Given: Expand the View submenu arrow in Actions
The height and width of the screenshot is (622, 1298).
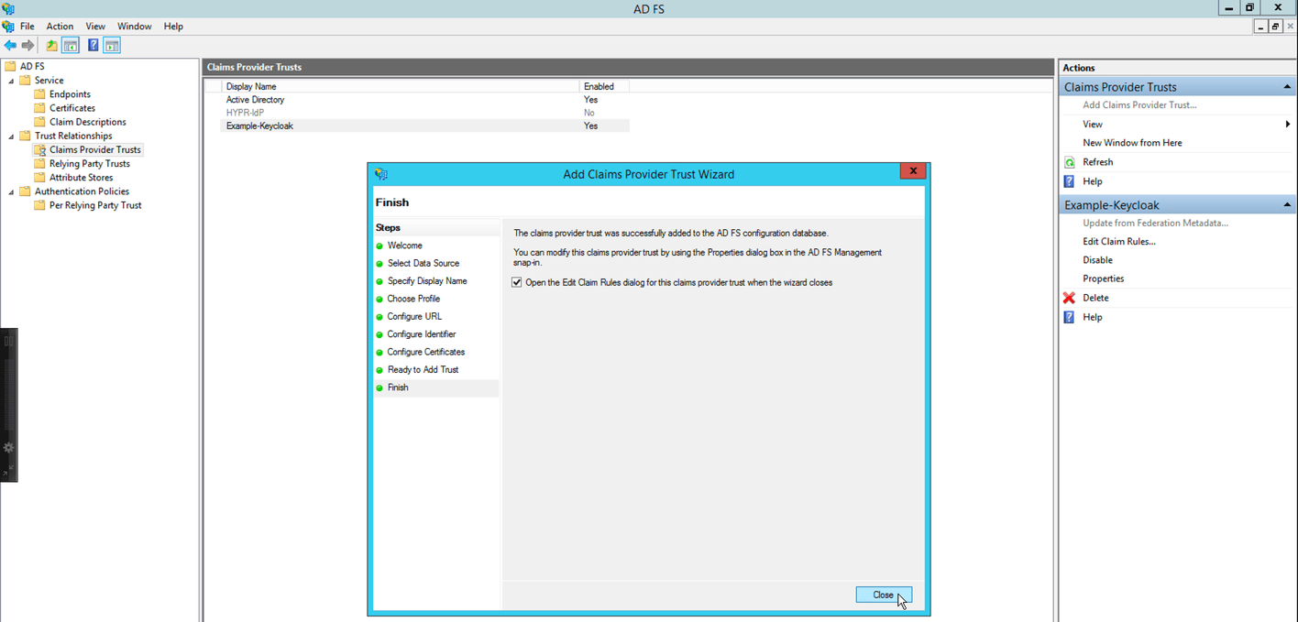Looking at the screenshot, I should coord(1287,125).
